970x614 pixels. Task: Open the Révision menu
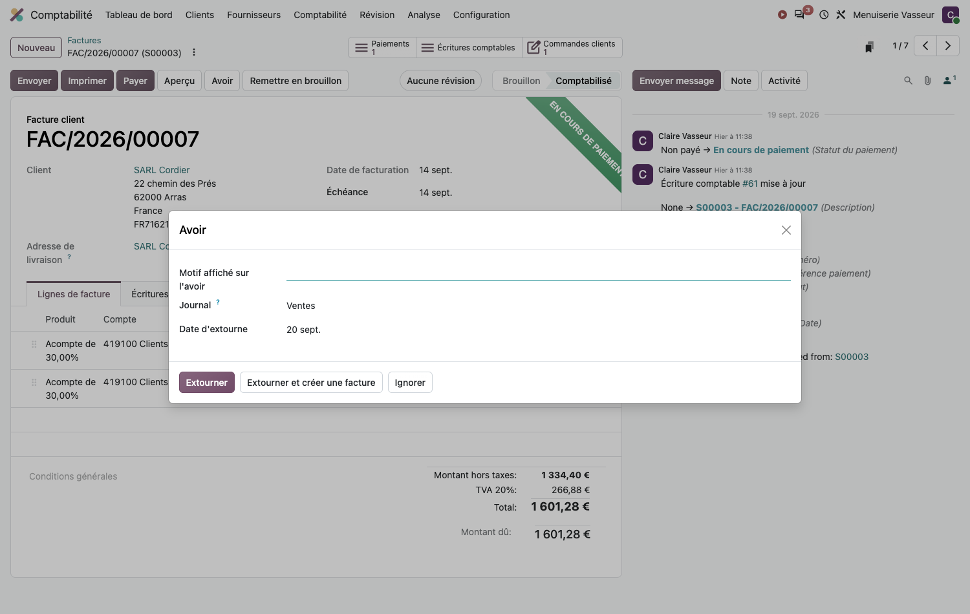click(377, 15)
